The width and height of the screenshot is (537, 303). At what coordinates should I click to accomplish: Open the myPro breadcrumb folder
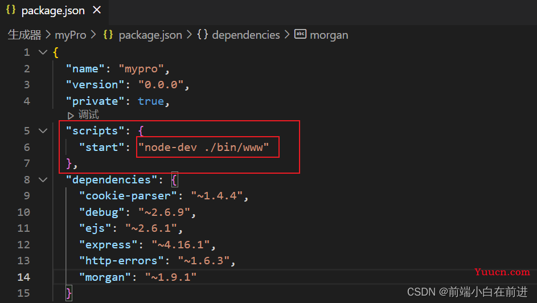click(71, 35)
